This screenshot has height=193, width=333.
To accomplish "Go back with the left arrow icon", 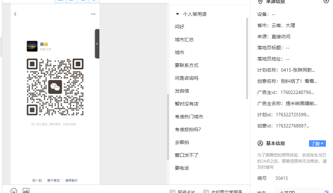I will [15, 14].
